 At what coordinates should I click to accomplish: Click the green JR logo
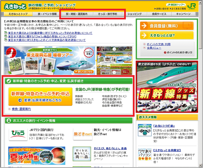tap(192, 6)
